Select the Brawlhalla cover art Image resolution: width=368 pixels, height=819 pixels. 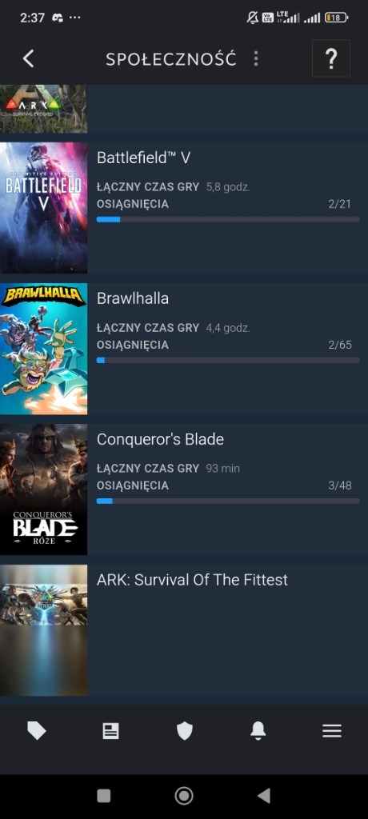(43, 349)
